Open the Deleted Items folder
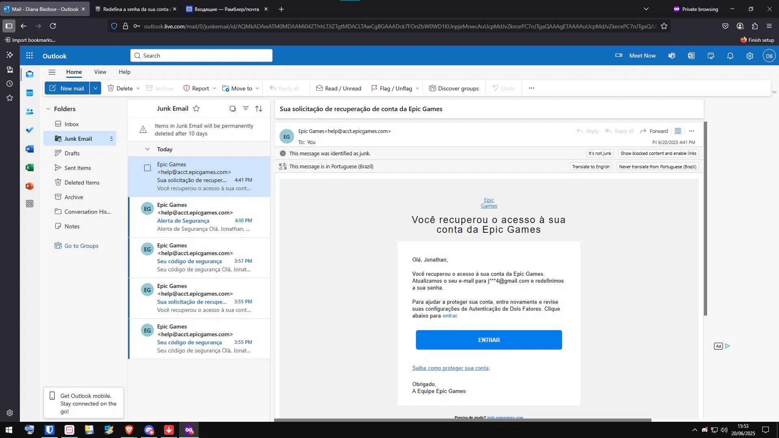Screen dimensions: 779x438 80,182
